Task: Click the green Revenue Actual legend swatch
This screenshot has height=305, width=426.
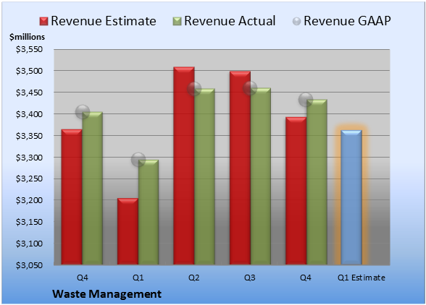Action: [x=177, y=21]
